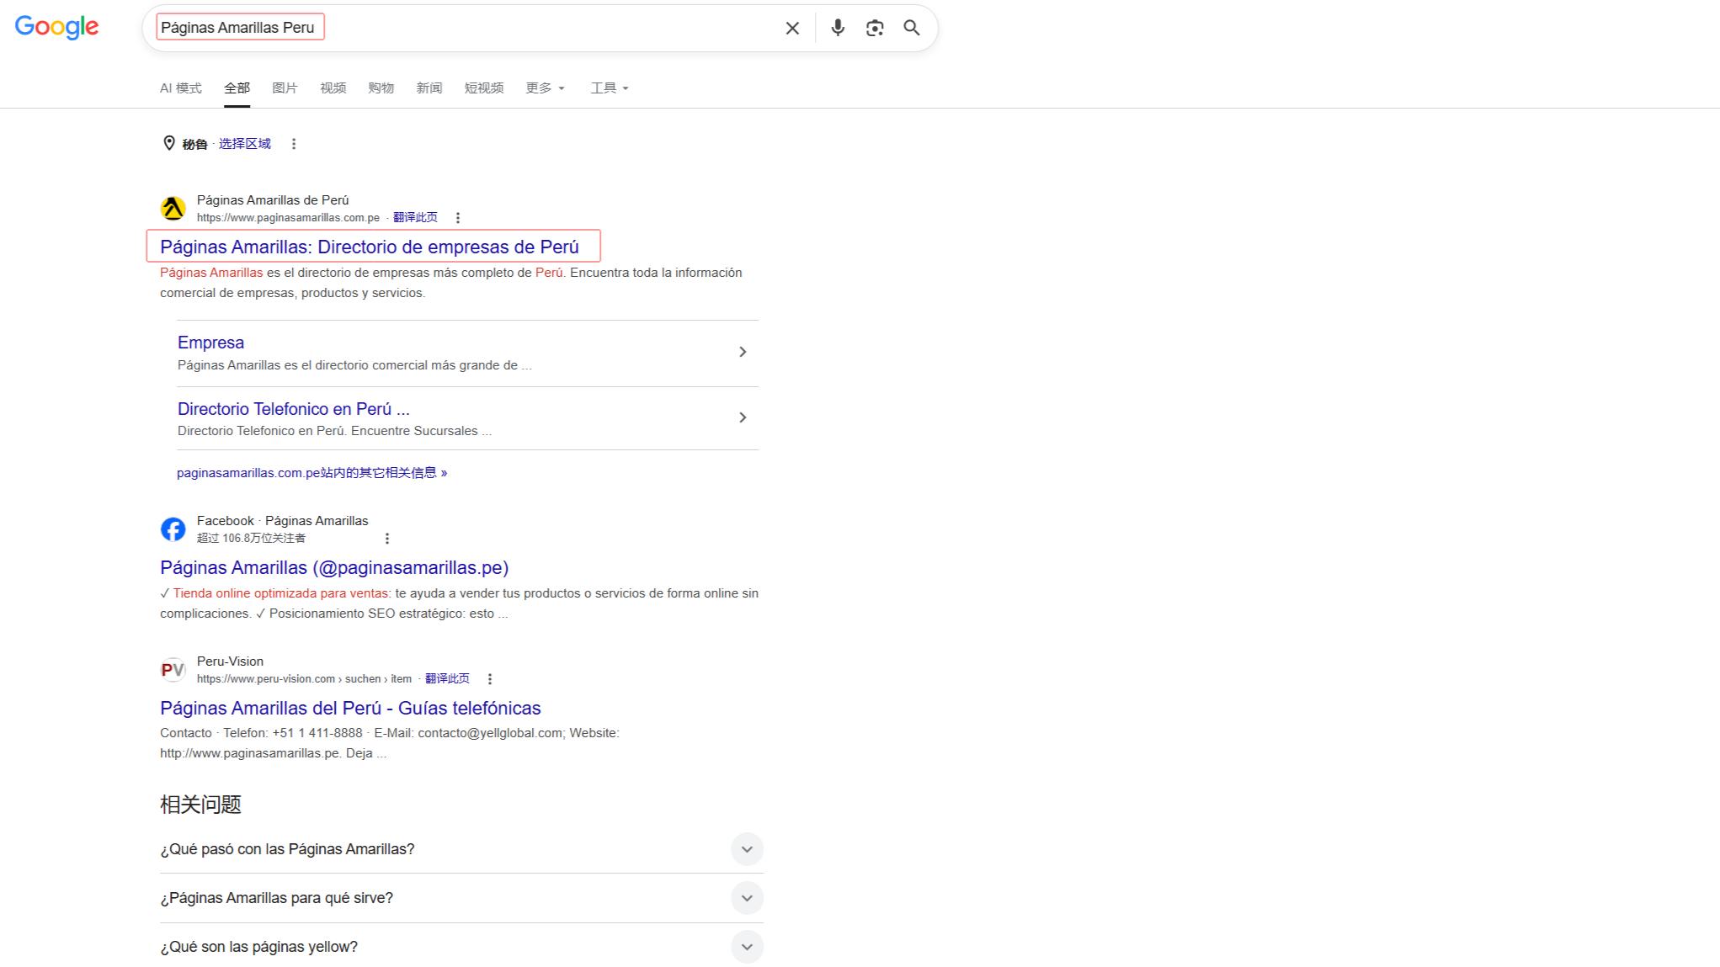Screen dimensions: 1720x967
Task: Click the Google logo
Action: tap(56, 27)
